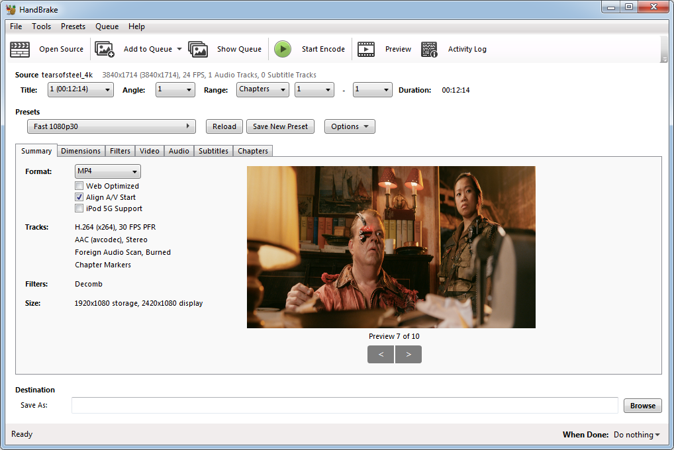The width and height of the screenshot is (674, 450).
Task: Open the File menu
Action: pyautogui.click(x=16, y=26)
